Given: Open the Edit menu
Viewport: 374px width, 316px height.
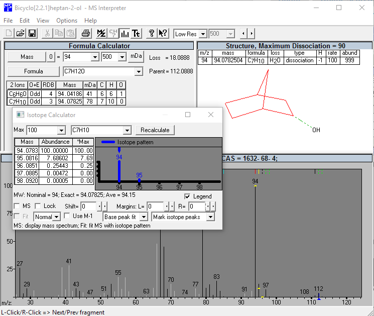Looking at the screenshot, I should click(x=25, y=21).
